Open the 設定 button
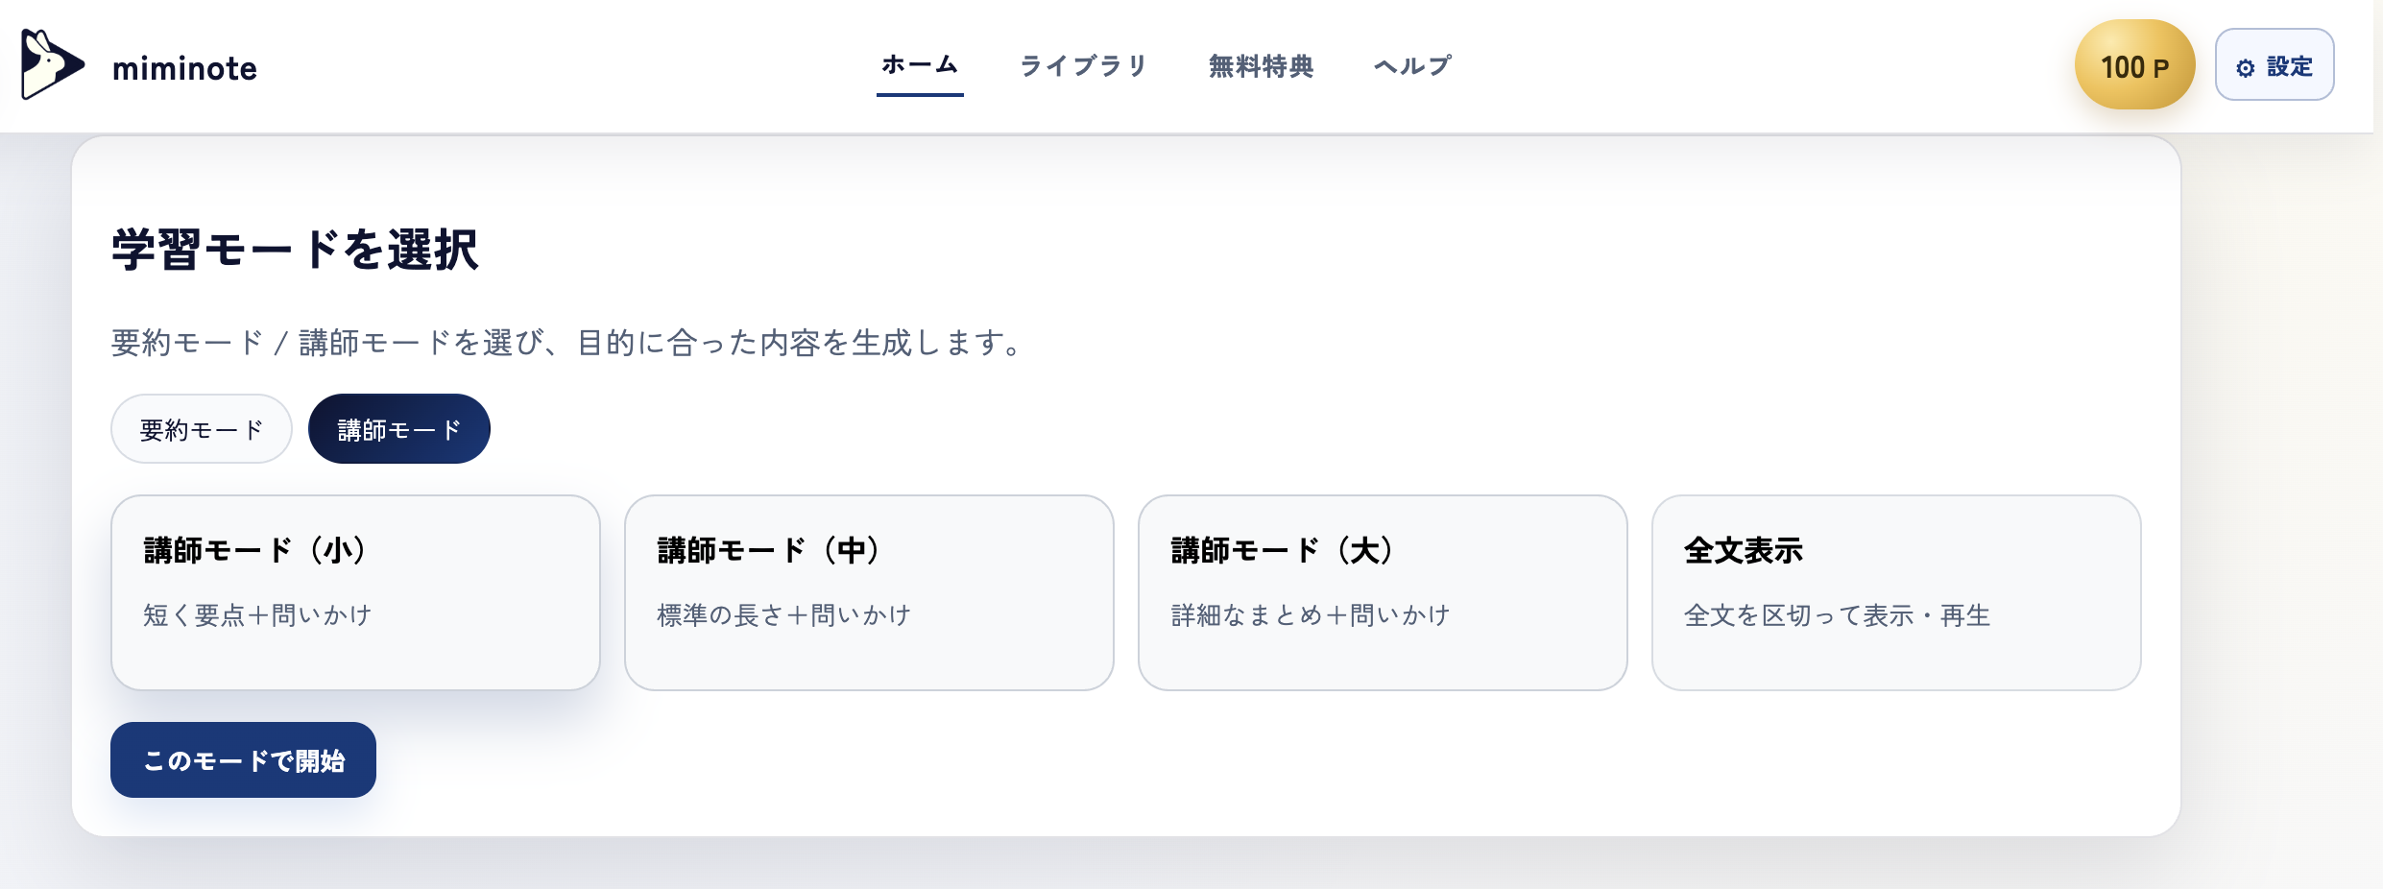 [x=2274, y=65]
